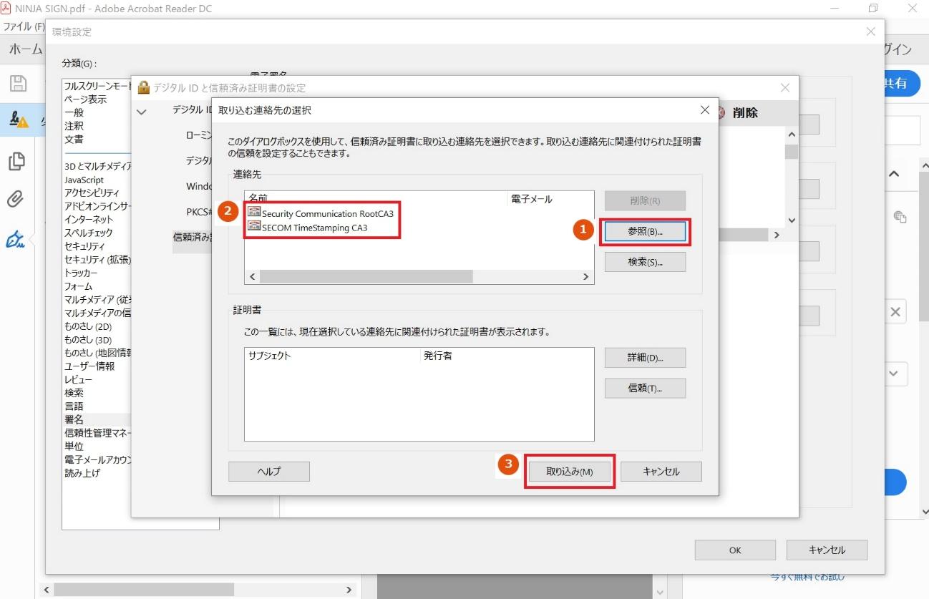Click 取り込み(M) import button
This screenshot has width=929, height=599.
tap(570, 472)
